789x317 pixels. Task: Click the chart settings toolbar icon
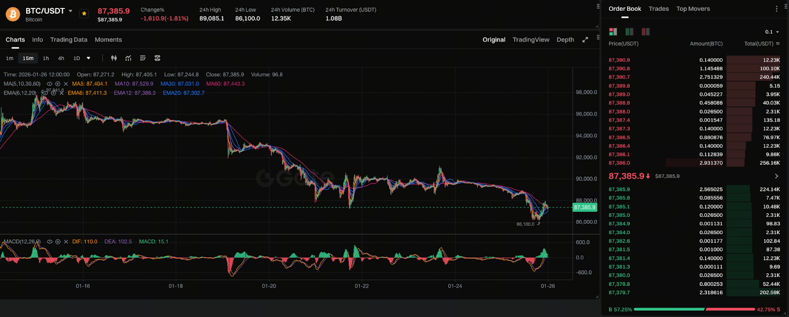157,58
